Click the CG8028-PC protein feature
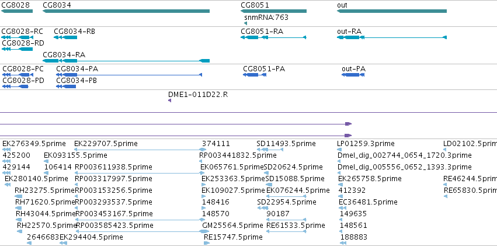The image size is (497, 246). [18, 74]
